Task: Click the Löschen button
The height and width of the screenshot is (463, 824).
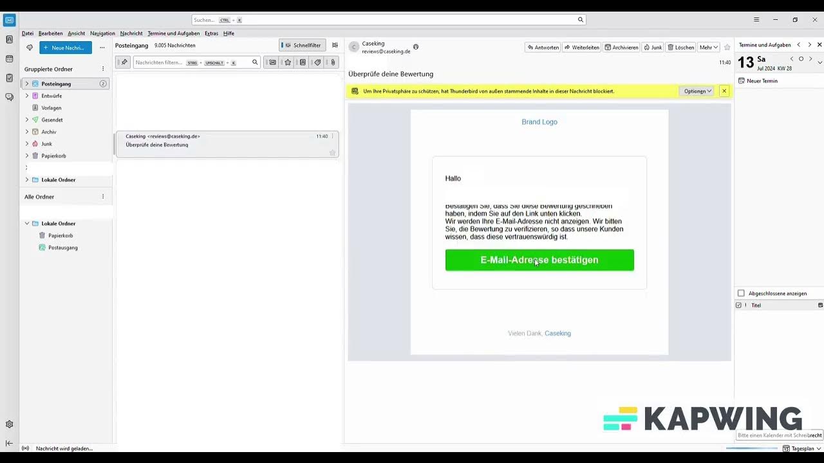Action: (x=681, y=48)
